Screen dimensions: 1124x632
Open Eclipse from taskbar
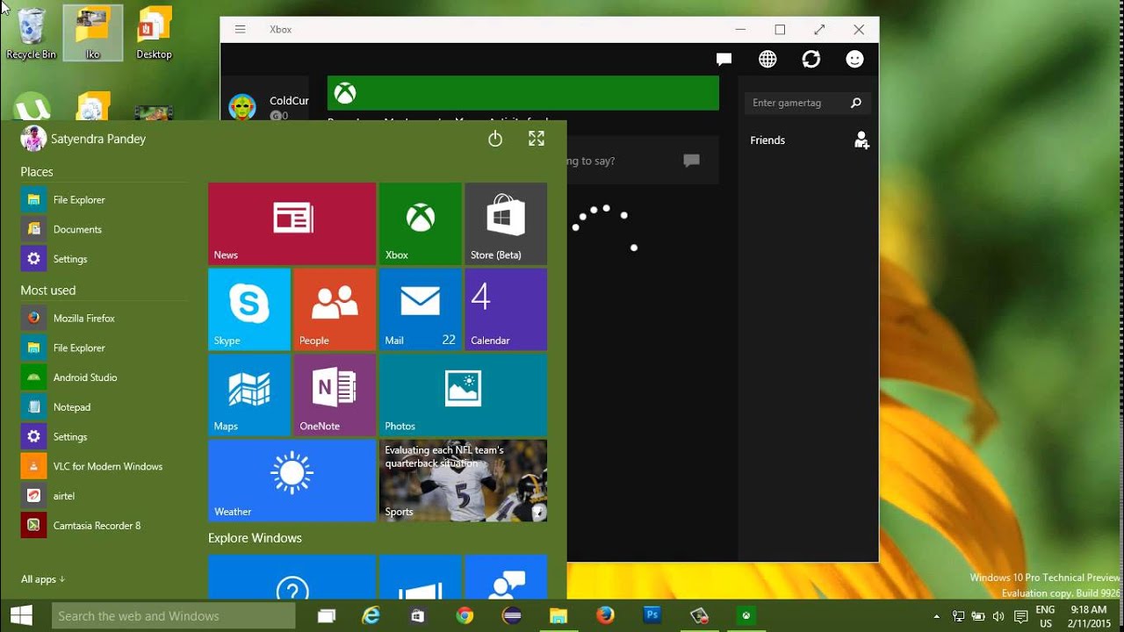coord(512,616)
